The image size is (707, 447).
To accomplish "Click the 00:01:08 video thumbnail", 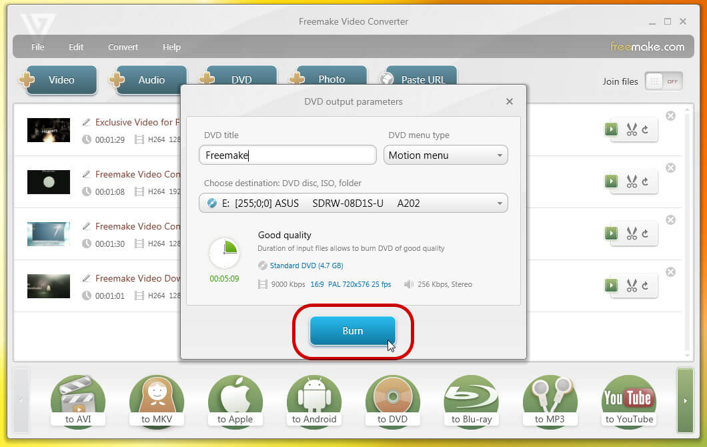I will coord(49,181).
